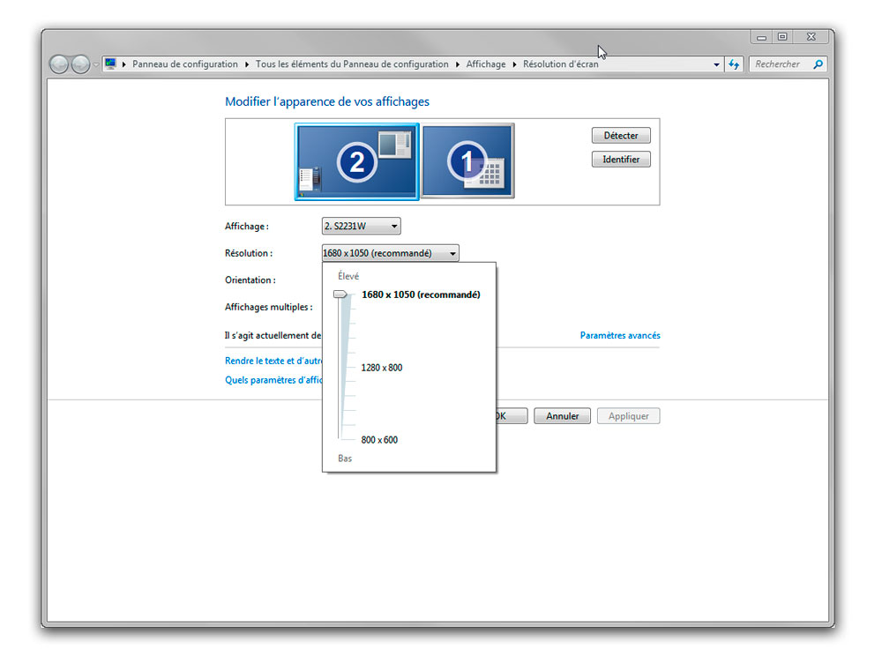
Task: Click the OK button
Action: 512,416
